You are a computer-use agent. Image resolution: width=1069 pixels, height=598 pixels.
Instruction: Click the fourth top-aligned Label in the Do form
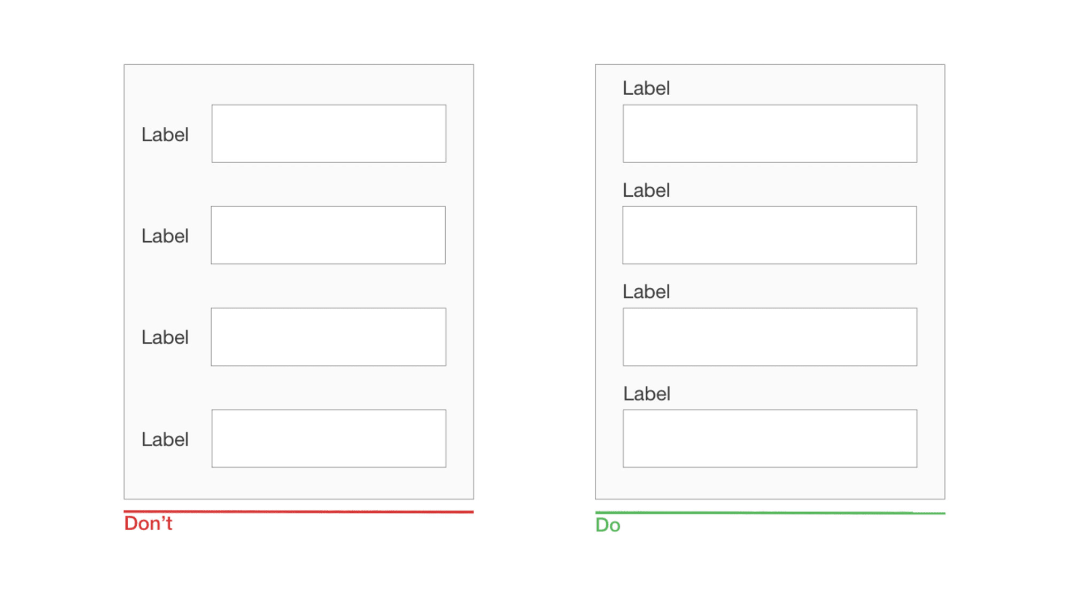click(x=647, y=394)
